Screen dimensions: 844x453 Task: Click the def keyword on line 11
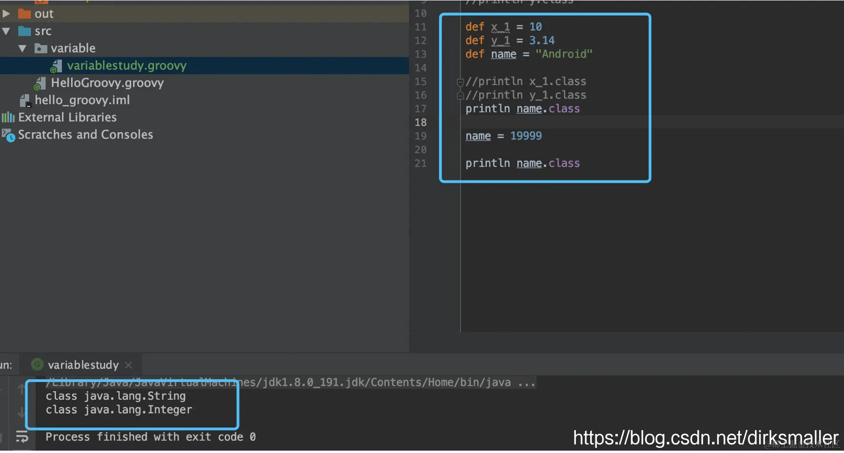click(475, 27)
